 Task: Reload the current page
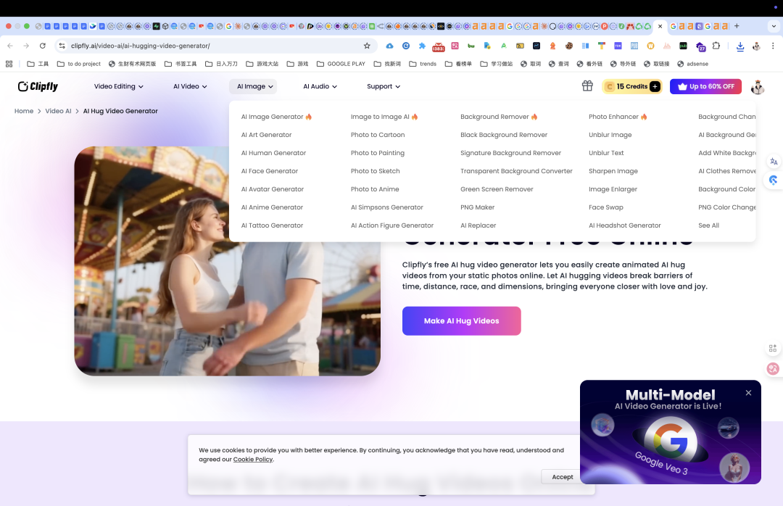pyautogui.click(x=43, y=46)
